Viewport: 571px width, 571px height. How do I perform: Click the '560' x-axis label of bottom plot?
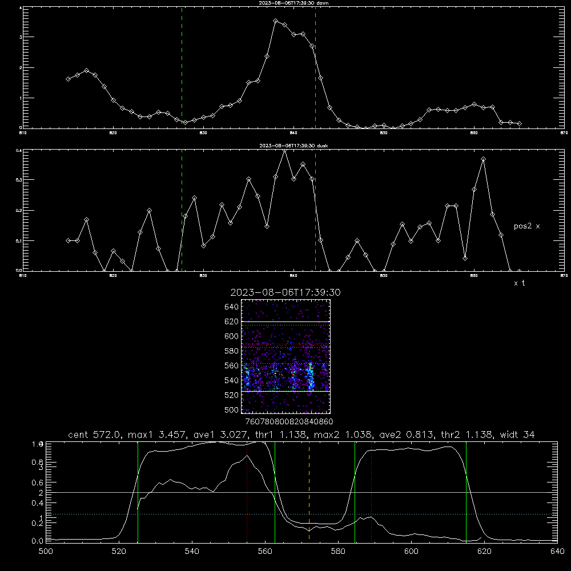pos(265,552)
